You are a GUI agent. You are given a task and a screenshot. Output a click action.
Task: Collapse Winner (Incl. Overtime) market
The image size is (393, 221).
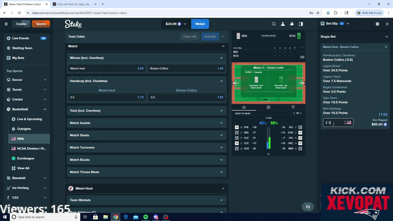pyautogui.click(x=146, y=58)
